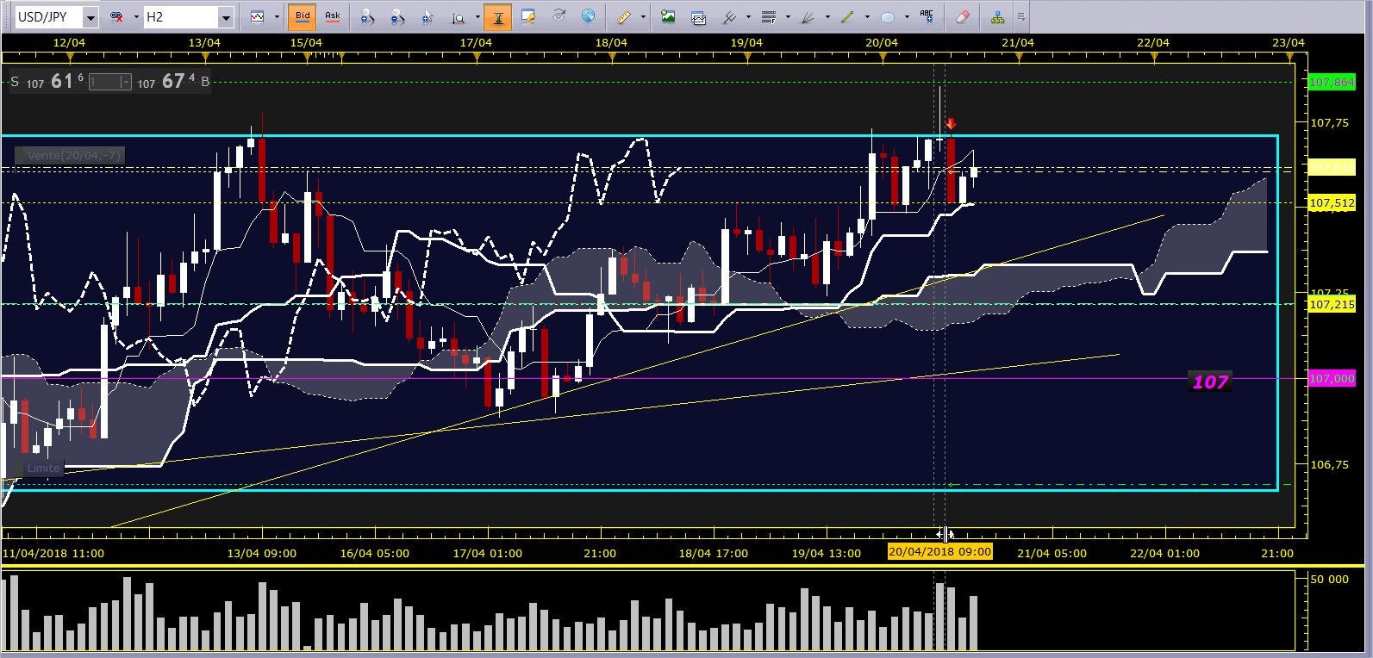Click the 21/04 date on top axis
The height and width of the screenshot is (658, 1373).
click(x=1018, y=42)
